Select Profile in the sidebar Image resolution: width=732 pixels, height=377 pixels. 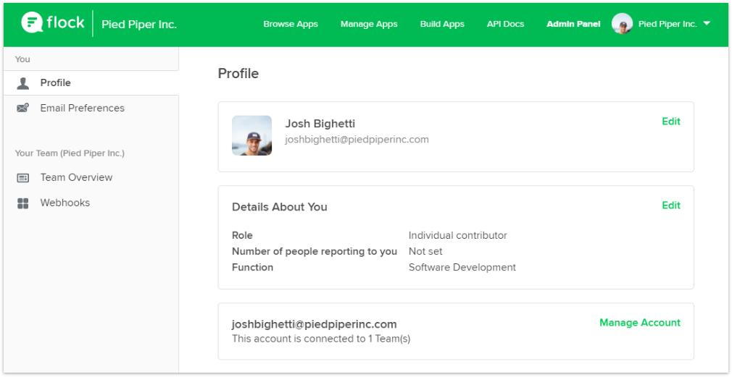coord(91,83)
